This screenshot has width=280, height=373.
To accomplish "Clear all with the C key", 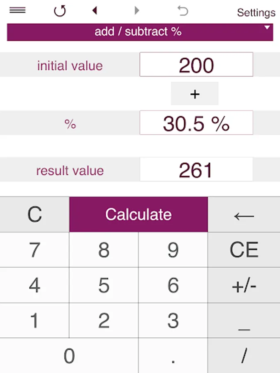I will [34, 214].
